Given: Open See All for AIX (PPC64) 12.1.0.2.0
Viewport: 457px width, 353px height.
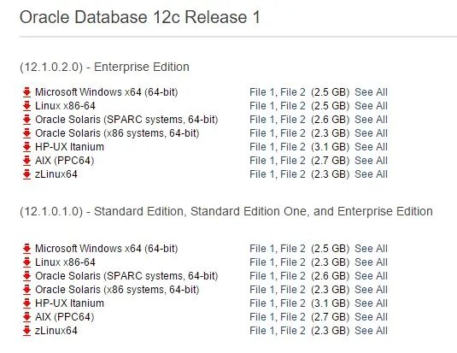Looking at the screenshot, I should point(371,161).
